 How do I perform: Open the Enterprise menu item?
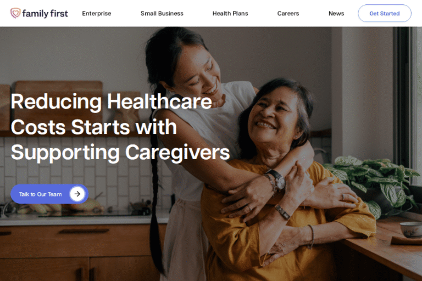coord(97,13)
